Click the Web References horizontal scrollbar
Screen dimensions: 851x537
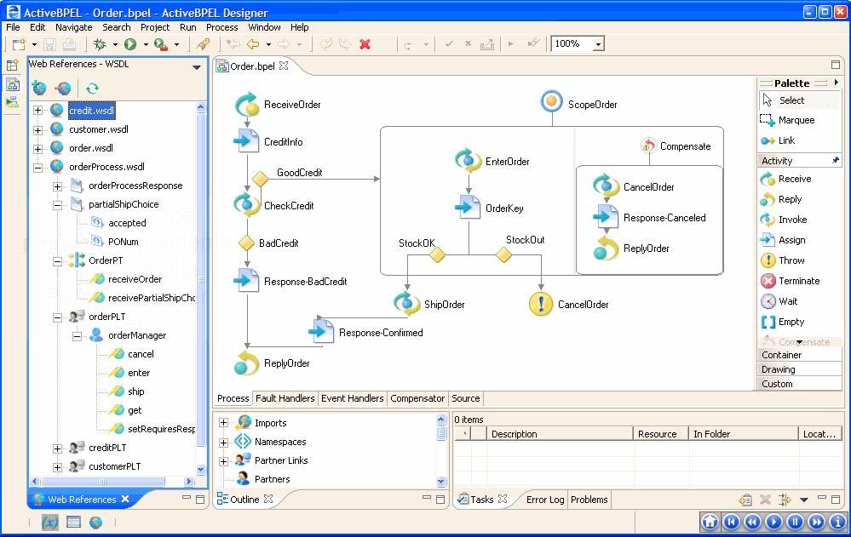[112, 481]
